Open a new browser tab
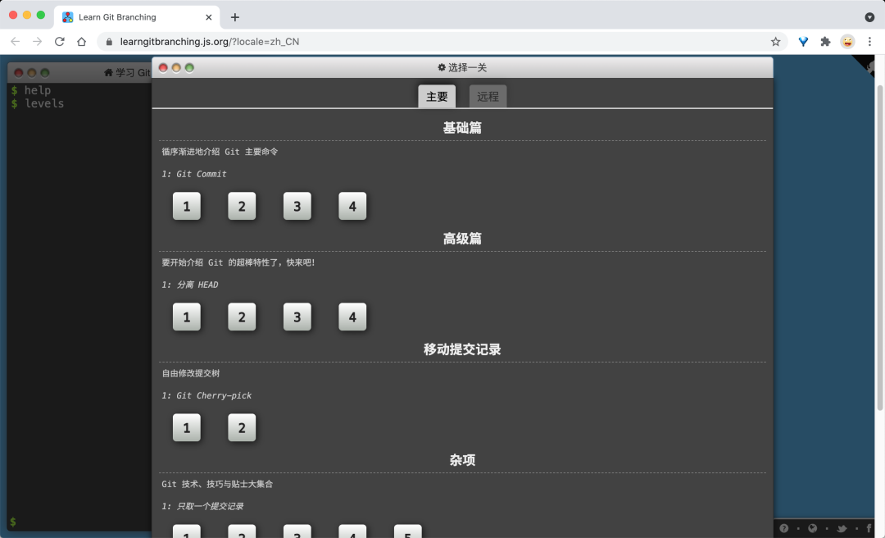885x538 pixels. click(235, 17)
